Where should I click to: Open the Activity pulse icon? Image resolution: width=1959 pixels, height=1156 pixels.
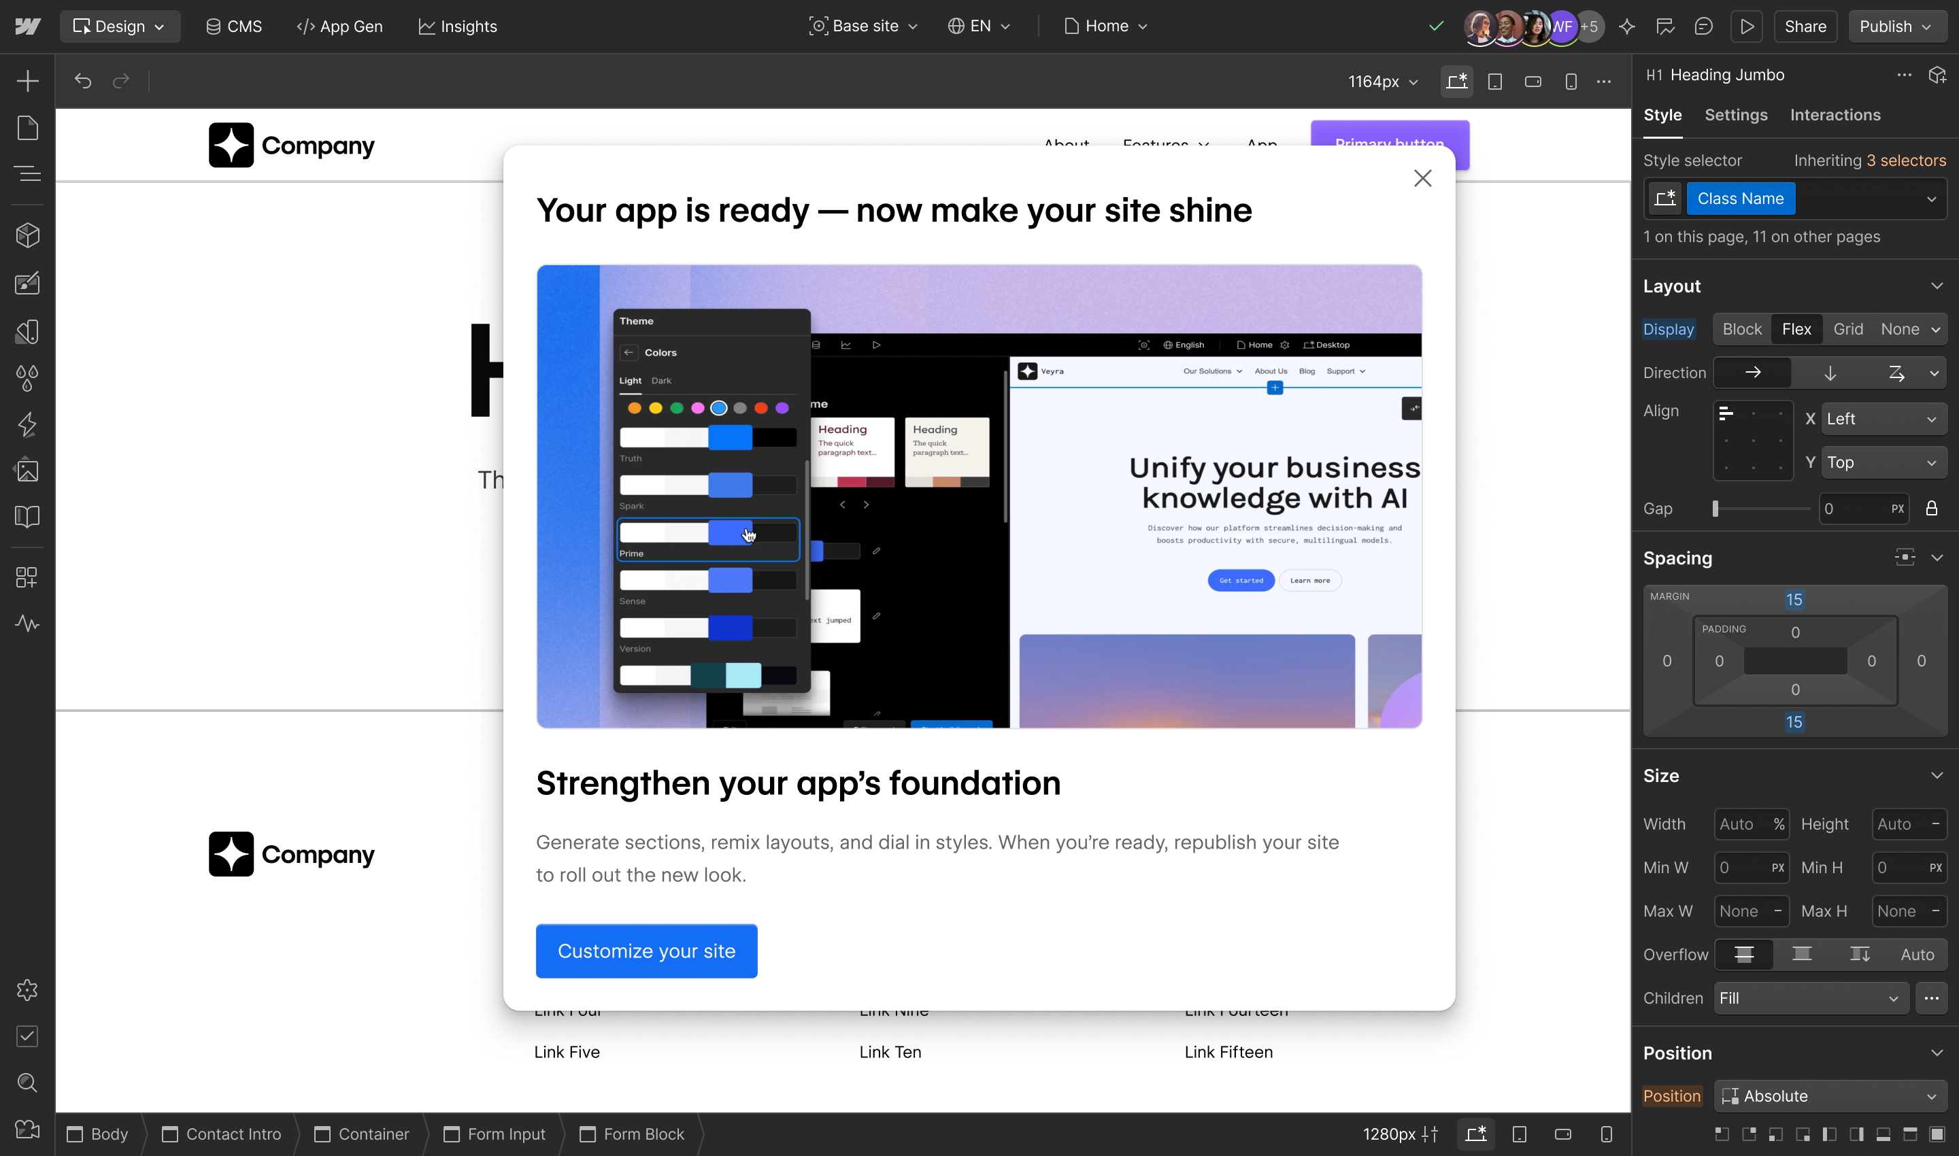(x=27, y=623)
